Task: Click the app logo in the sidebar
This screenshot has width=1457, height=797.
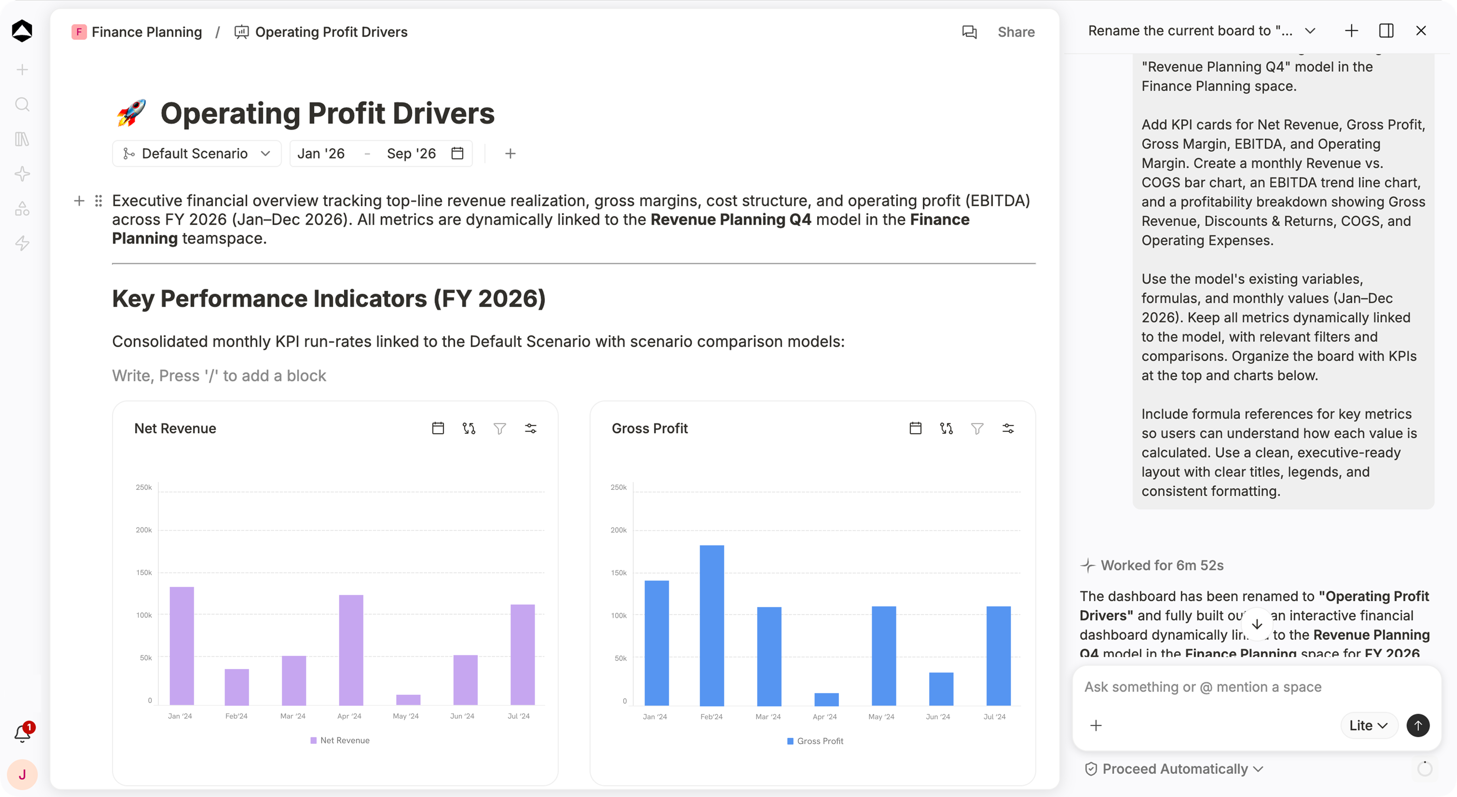Action: click(22, 30)
